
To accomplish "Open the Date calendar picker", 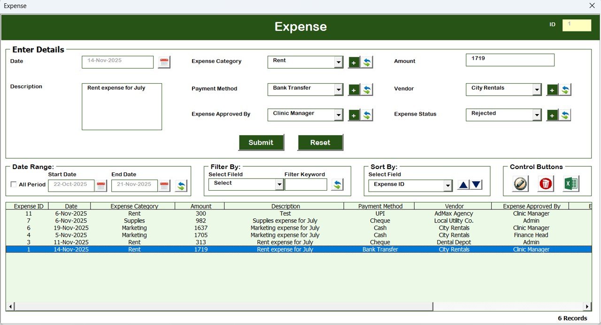I will (163, 62).
